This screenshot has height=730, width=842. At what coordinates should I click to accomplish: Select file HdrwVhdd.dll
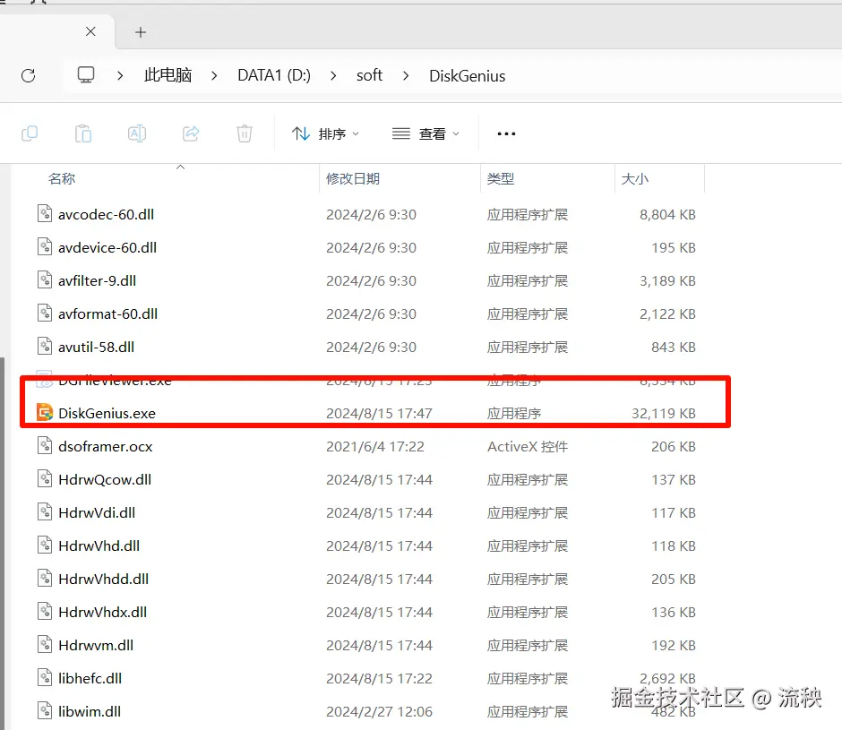(104, 579)
